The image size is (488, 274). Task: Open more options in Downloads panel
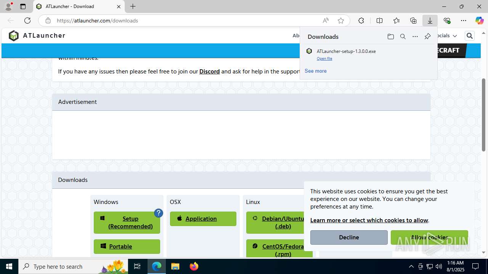[415, 37]
